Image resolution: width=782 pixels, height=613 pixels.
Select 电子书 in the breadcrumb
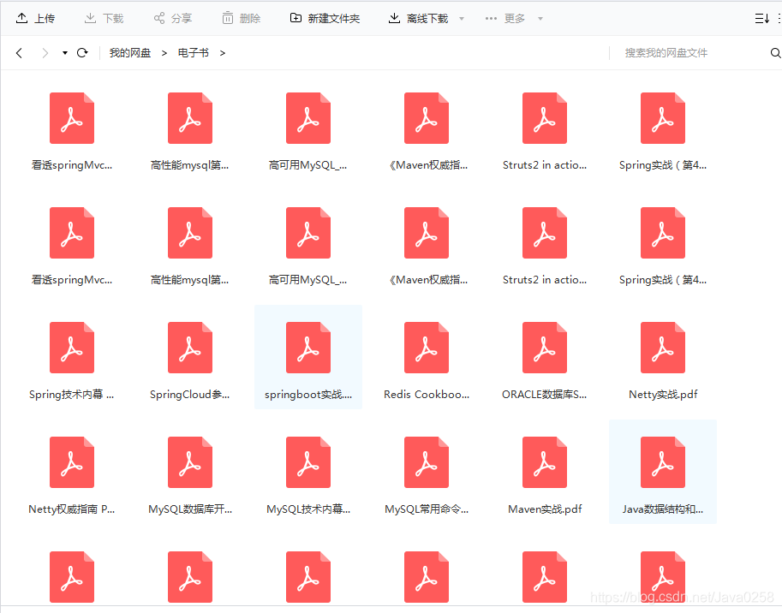[x=193, y=53]
